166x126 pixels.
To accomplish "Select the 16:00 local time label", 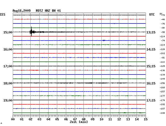I will [x=8, y=49].
